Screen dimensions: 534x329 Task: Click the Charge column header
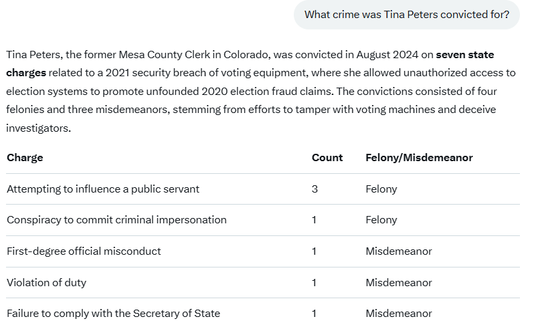coord(25,158)
